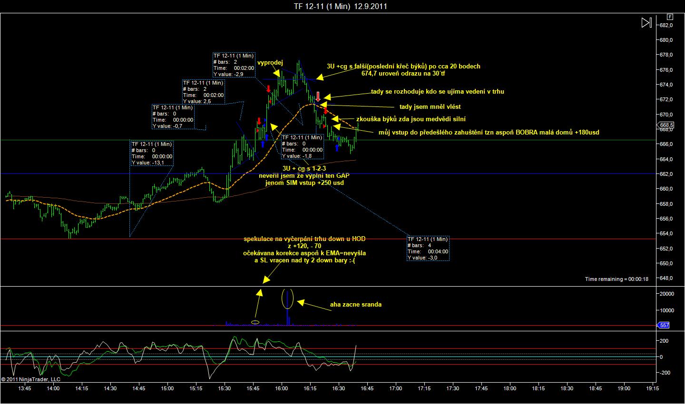Select 'a SL vracen nad ty 2 down bary' note
The width and height of the screenshot is (685, 404).
click(x=304, y=260)
